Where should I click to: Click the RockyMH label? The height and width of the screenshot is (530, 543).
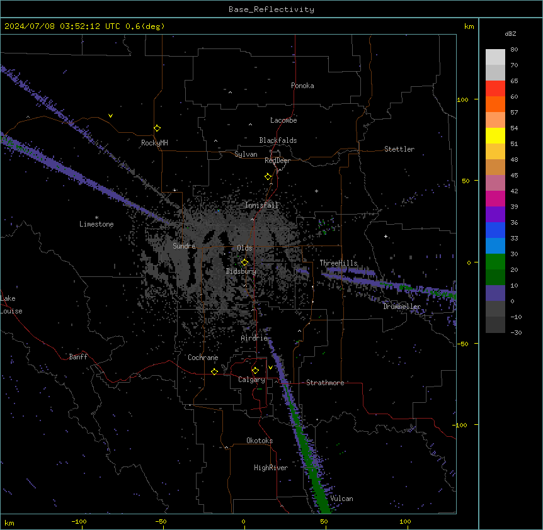(154, 143)
